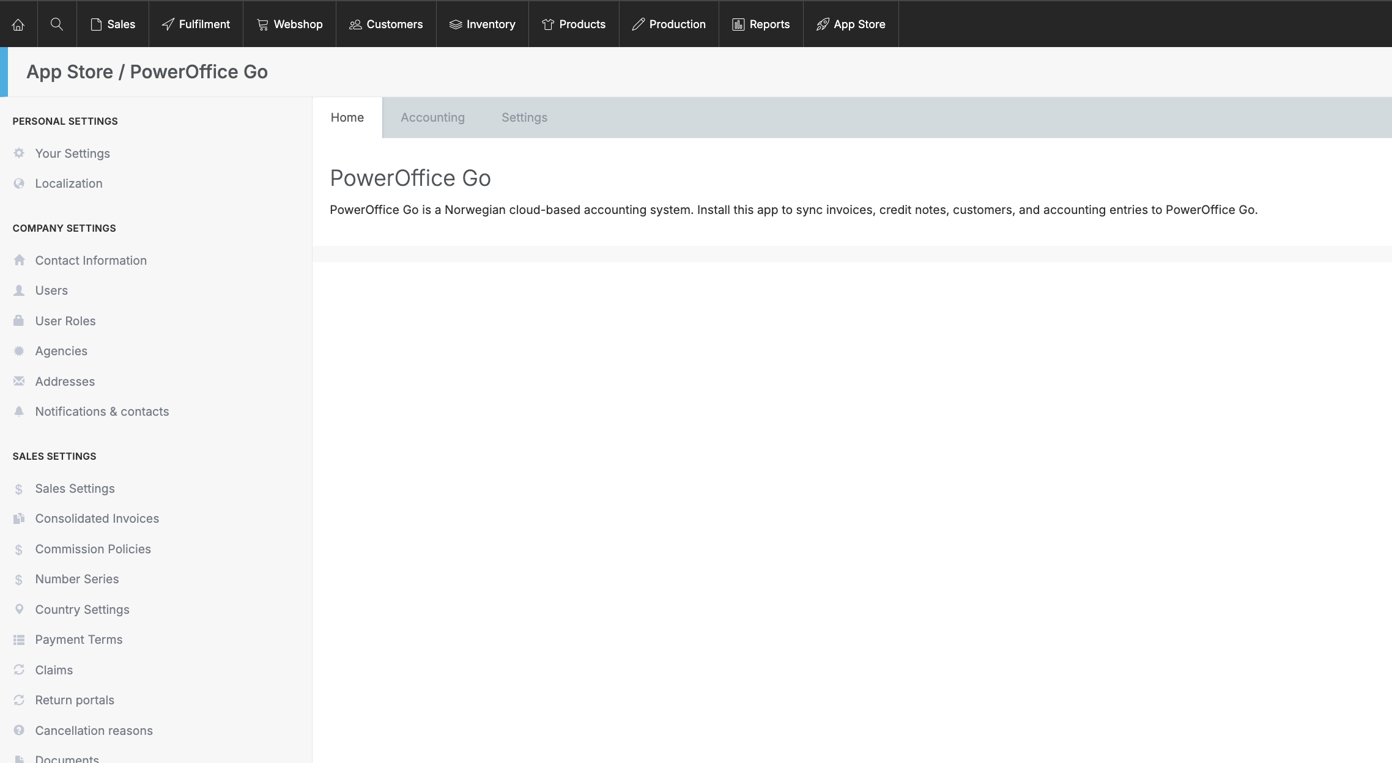Open the Webshop menu
The image size is (1392, 763).
coord(289,24)
